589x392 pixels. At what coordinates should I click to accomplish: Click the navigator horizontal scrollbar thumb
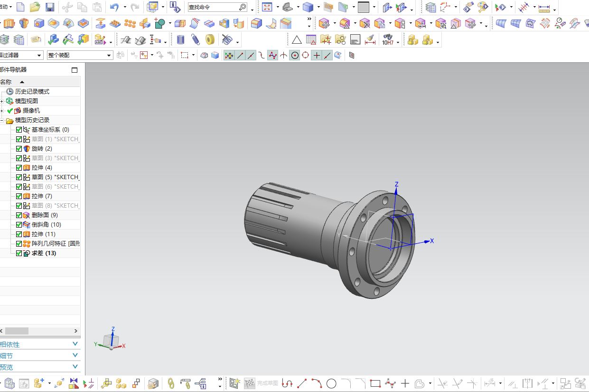(x=17, y=331)
